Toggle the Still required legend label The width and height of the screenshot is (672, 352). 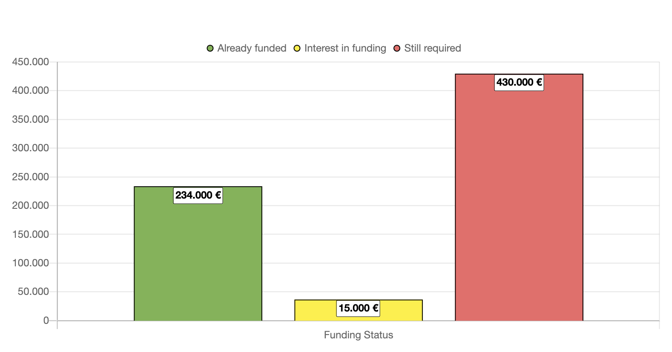(x=432, y=49)
